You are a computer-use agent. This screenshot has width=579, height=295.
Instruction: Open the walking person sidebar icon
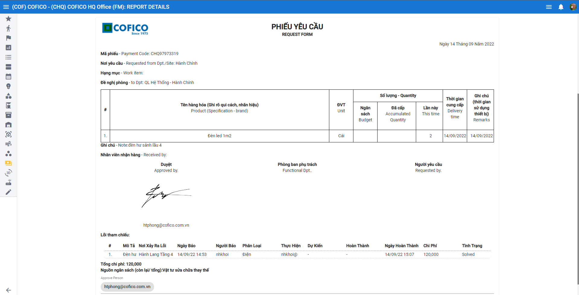click(x=8, y=28)
